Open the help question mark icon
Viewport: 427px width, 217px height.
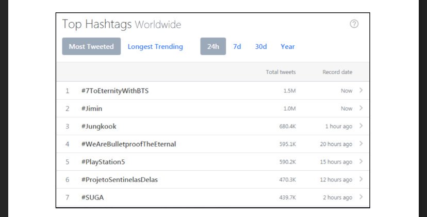[354, 24]
